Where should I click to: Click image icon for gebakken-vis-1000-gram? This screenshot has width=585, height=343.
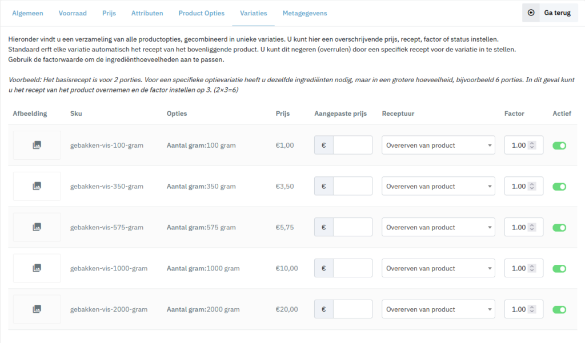tap(37, 268)
